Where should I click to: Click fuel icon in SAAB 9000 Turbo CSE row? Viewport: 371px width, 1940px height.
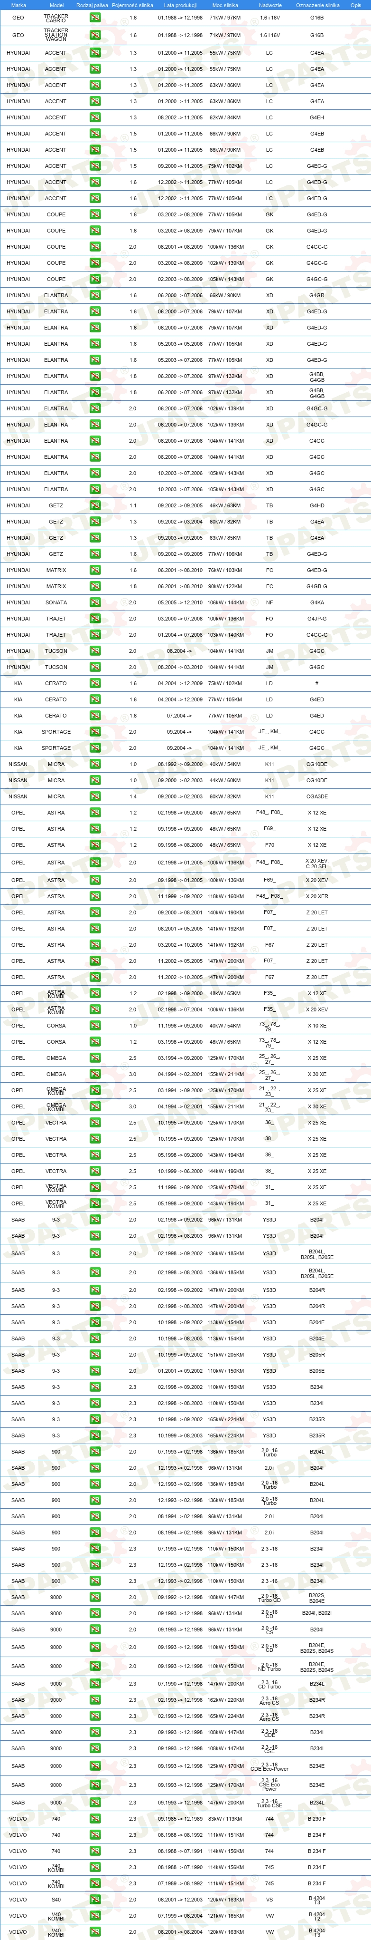point(94,1803)
